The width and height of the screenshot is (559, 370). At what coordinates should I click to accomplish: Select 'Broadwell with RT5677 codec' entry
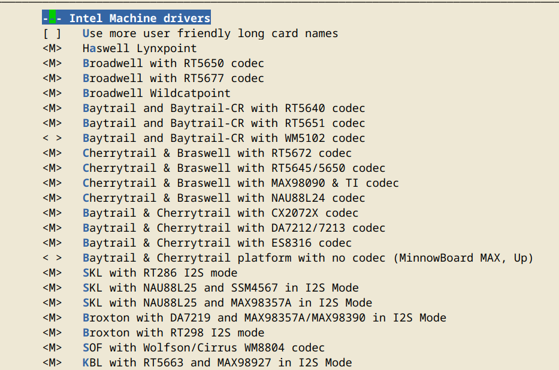[173, 78]
